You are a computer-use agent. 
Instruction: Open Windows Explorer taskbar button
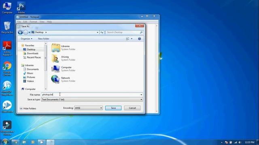coord(24,142)
